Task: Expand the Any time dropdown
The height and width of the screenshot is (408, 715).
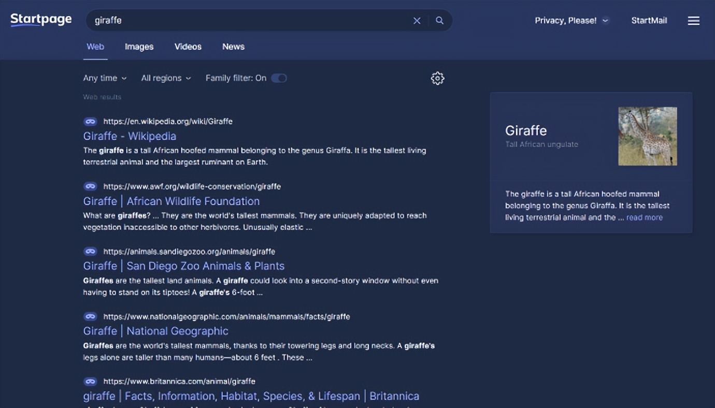Action: point(105,78)
